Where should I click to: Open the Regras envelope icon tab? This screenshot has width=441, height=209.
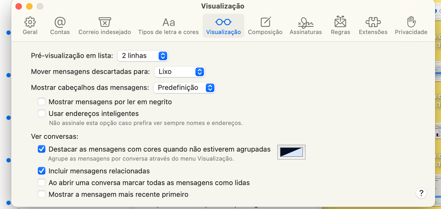[340, 22]
